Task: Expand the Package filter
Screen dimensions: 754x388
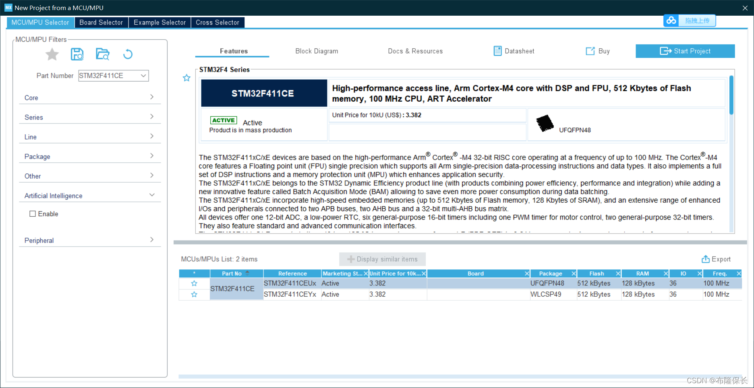Action: tap(90, 156)
